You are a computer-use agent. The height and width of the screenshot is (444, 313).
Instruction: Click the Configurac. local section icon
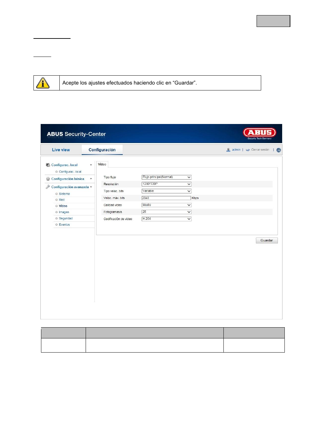[x=48, y=165]
